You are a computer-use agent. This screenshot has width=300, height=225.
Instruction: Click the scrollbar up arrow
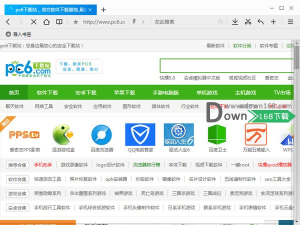(x=297, y=42)
